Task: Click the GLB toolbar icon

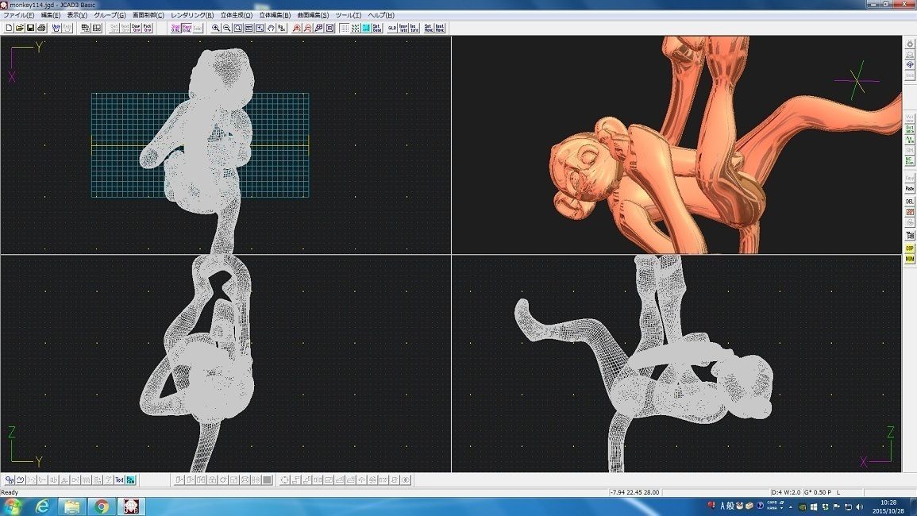Action: pyautogui.click(x=392, y=28)
